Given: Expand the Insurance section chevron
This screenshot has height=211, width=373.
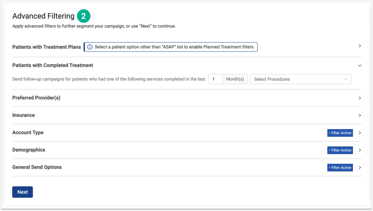Looking at the screenshot, I should [x=360, y=116].
